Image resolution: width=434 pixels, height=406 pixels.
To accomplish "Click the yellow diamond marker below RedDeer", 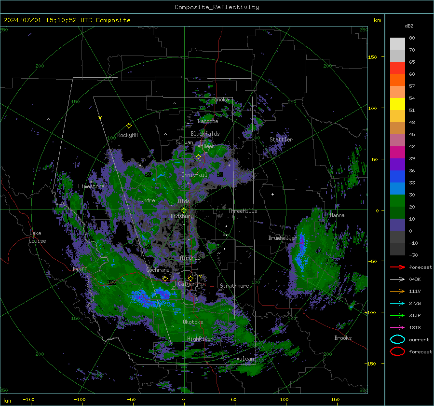I will pos(198,157).
